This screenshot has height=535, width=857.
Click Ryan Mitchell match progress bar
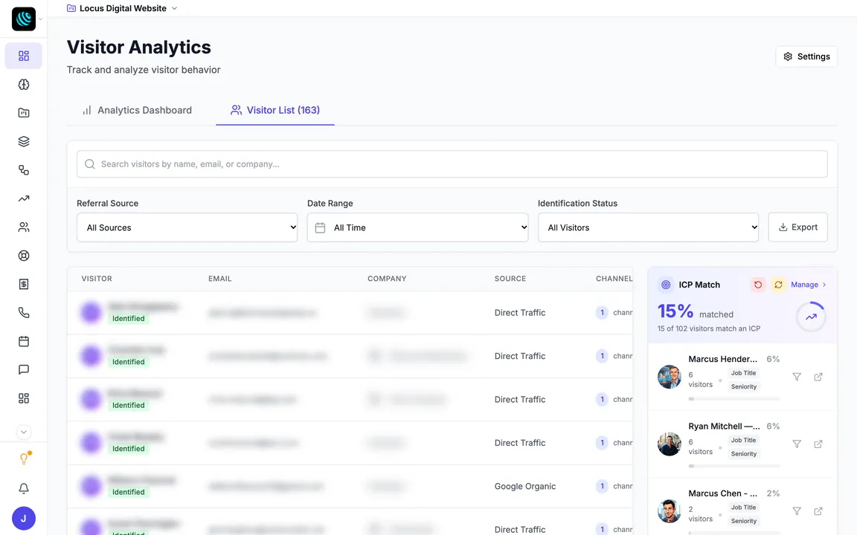click(734, 466)
